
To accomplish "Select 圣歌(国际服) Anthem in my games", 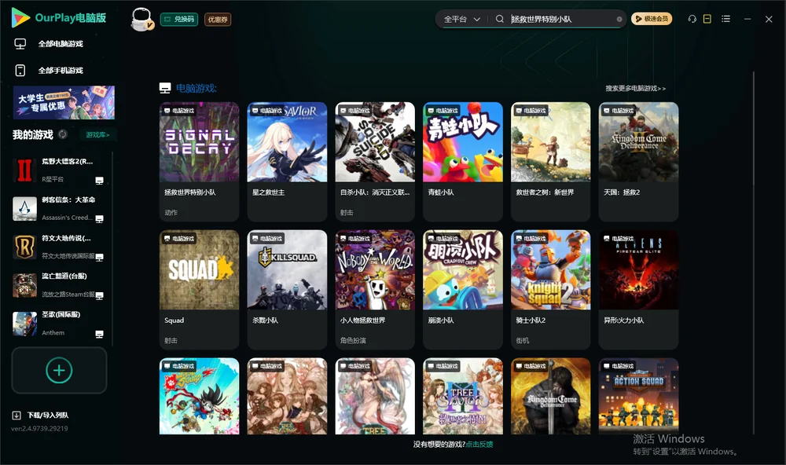I will 58,323.
